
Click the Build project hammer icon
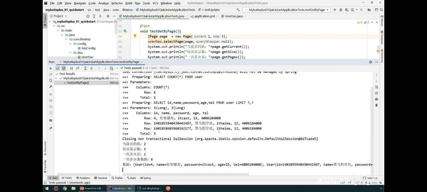coord(238,10)
